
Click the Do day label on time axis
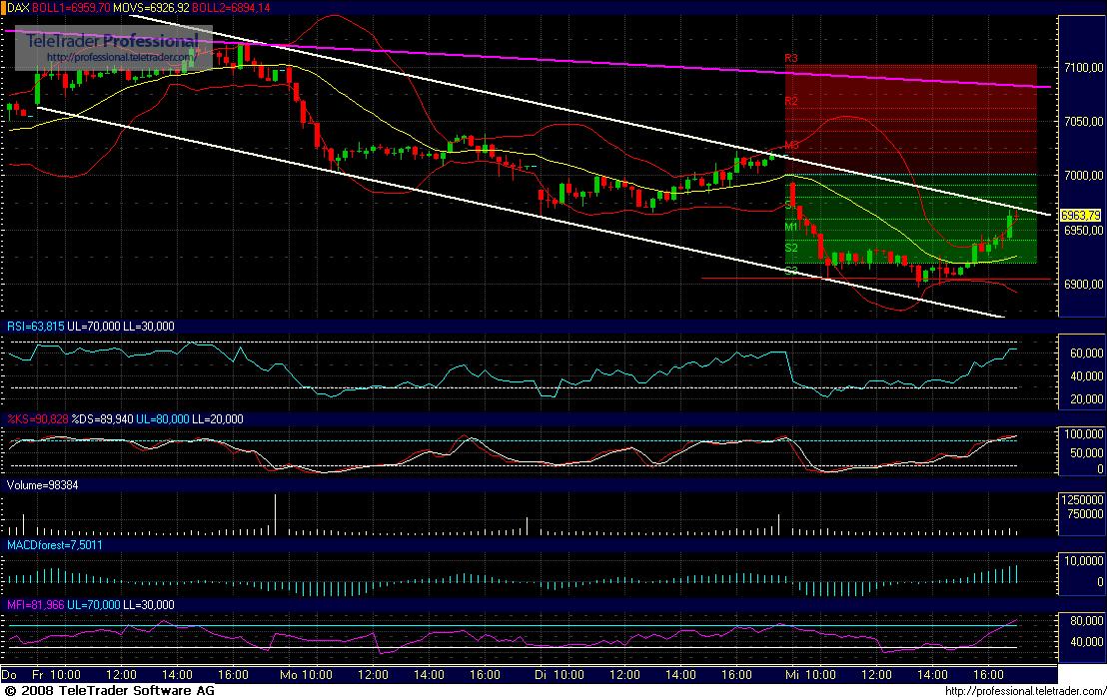click(10, 675)
